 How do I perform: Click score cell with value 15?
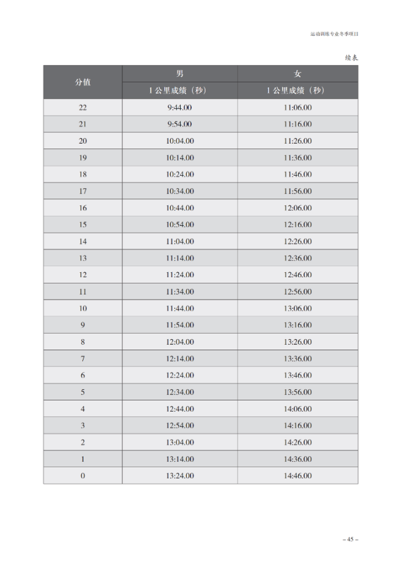click(x=83, y=225)
